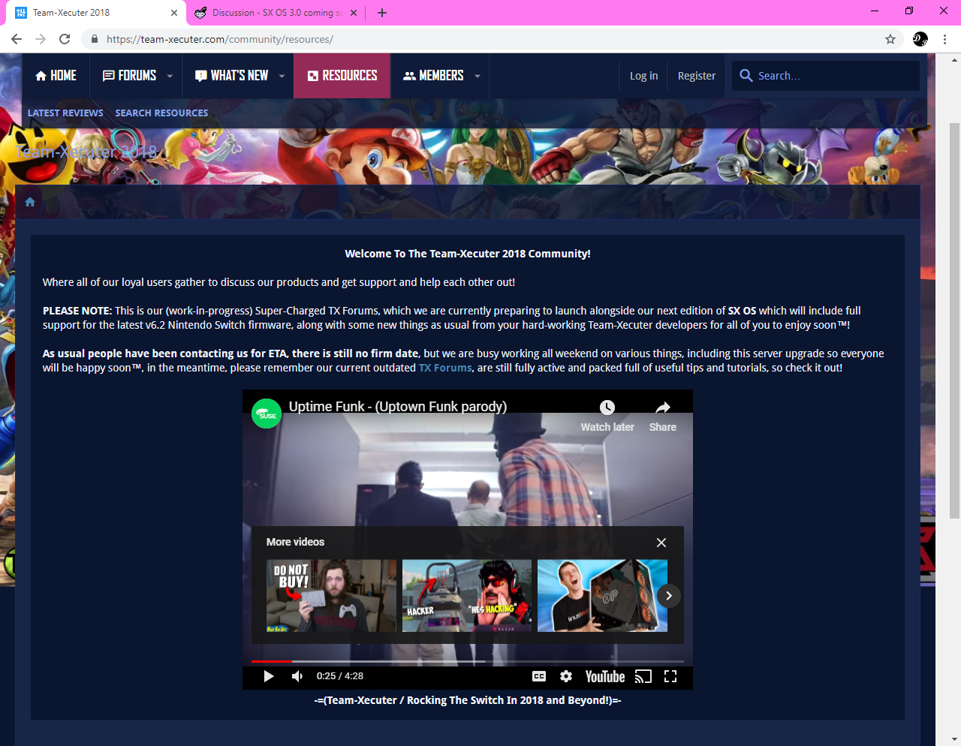This screenshot has height=746, width=961.
Task: Open the video settings gear
Action: pyautogui.click(x=566, y=676)
